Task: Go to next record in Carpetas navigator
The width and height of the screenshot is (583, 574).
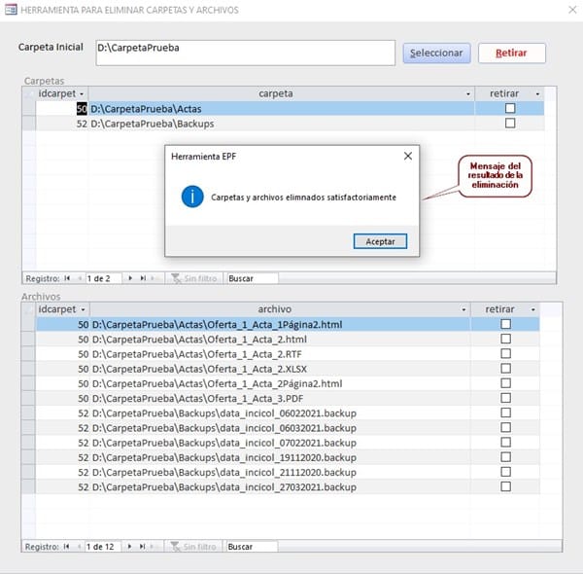Action: click(130, 278)
